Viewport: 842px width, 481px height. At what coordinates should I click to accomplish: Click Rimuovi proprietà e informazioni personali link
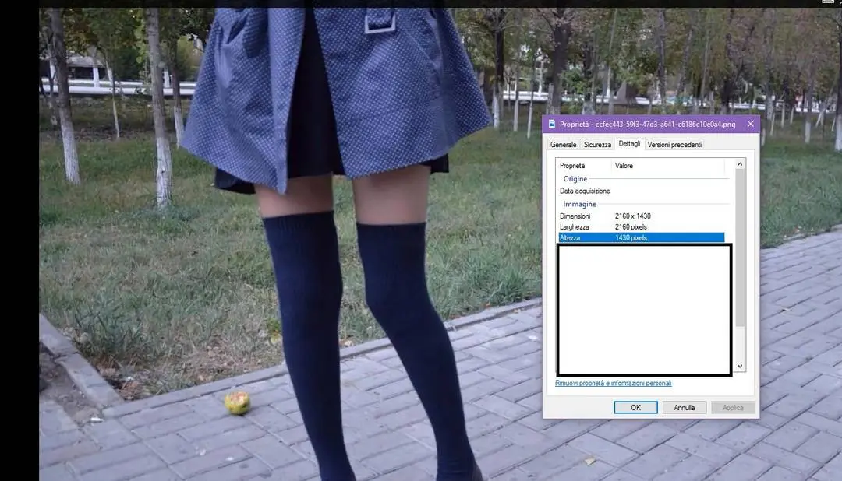(x=614, y=383)
